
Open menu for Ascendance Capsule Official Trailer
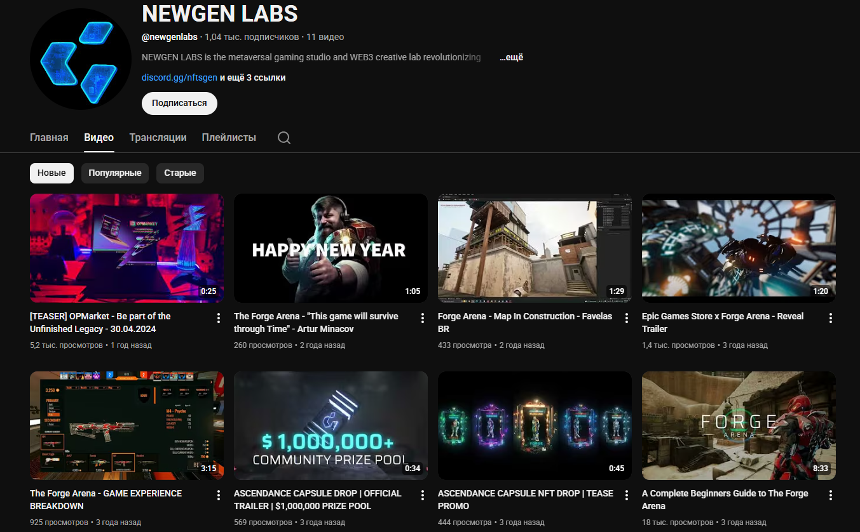click(423, 495)
